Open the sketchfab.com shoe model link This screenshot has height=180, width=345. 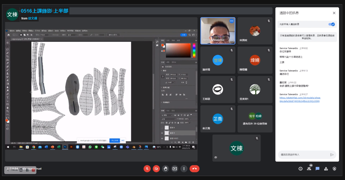300,99
